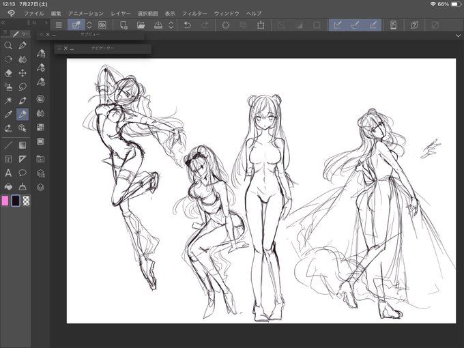Screen dimensions: 464x348
Task: Expand palette dock with right arrow
Action: (x=46, y=23)
